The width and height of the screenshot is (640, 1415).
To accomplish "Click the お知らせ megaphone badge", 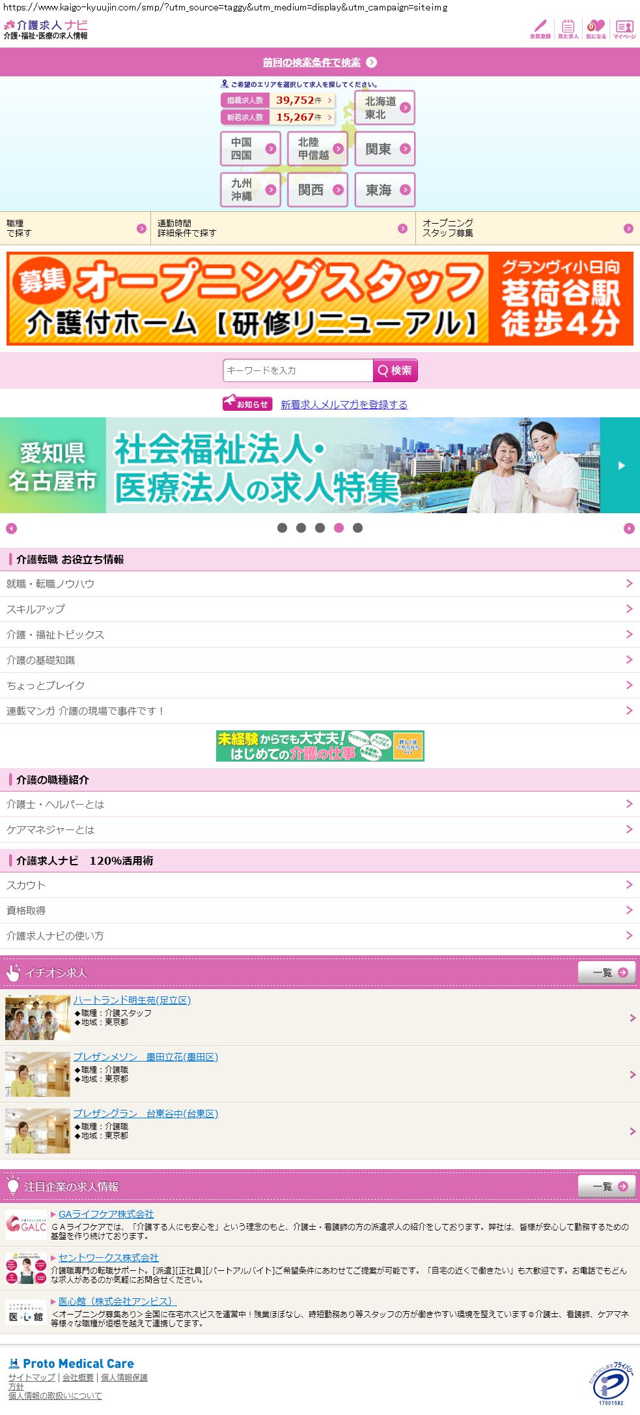I will pyautogui.click(x=247, y=404).
